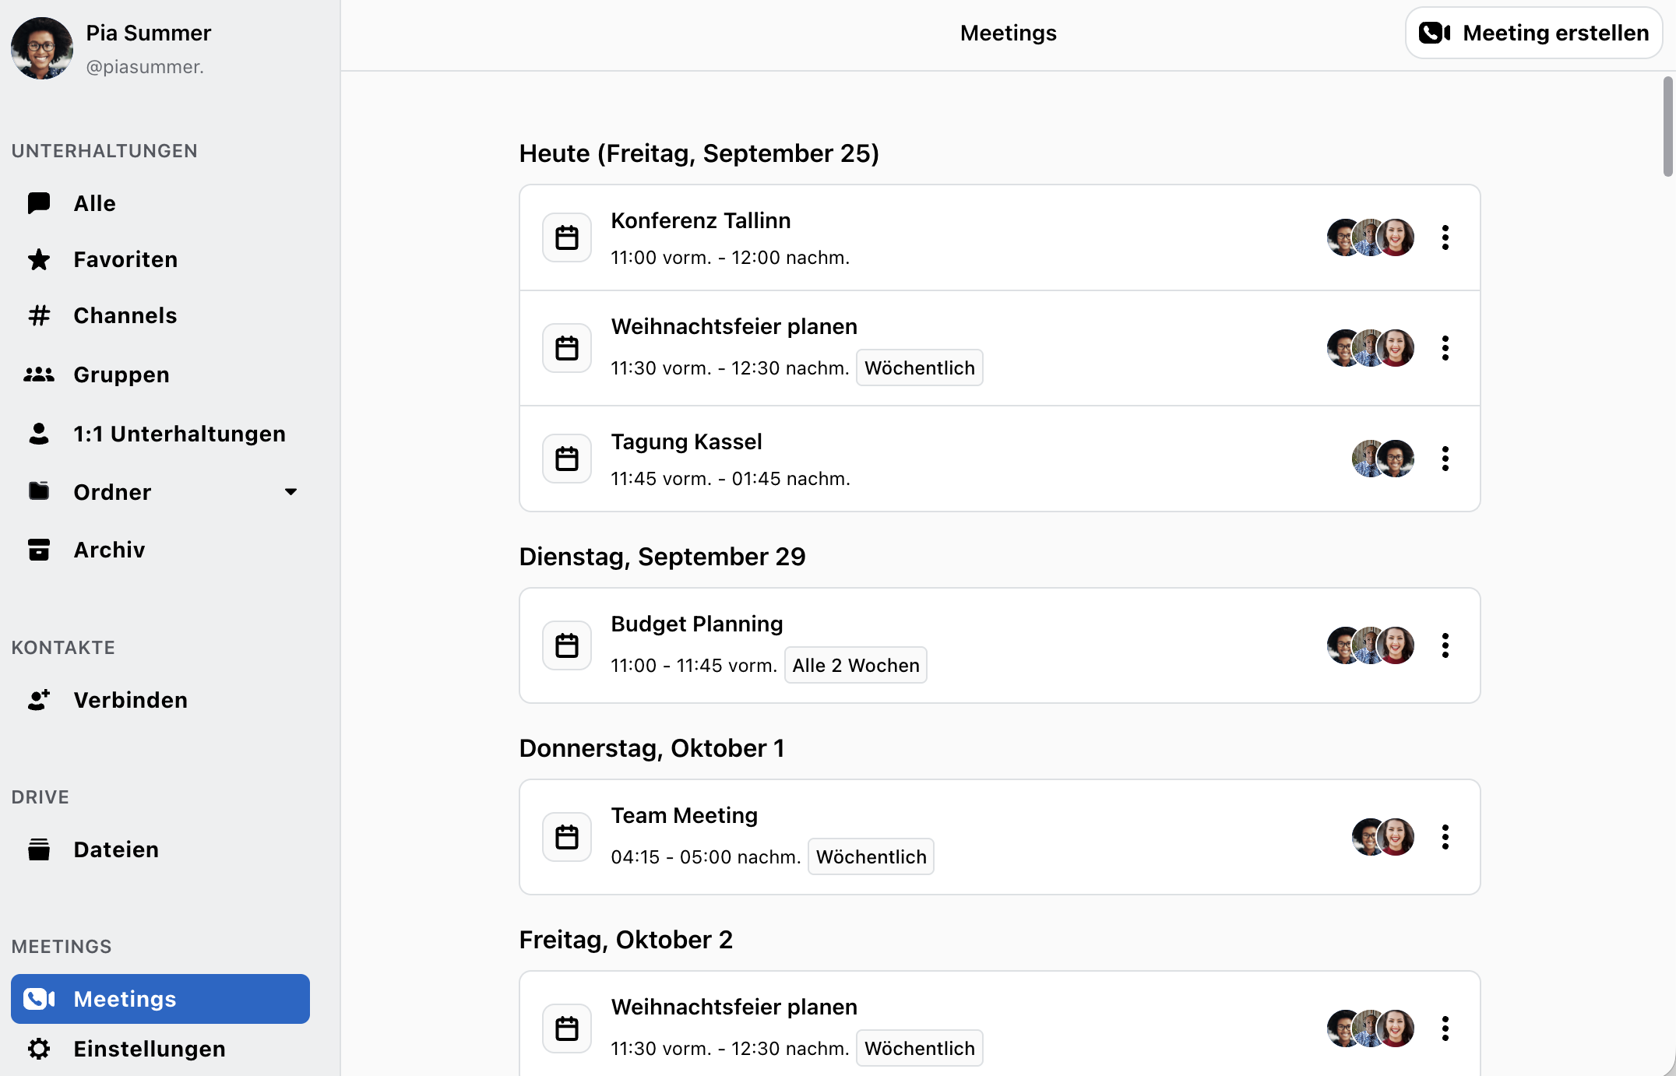Click the vertical scrollbar thumb
This screenshot has width=1676, height=1076.
tap(1668, 126)
